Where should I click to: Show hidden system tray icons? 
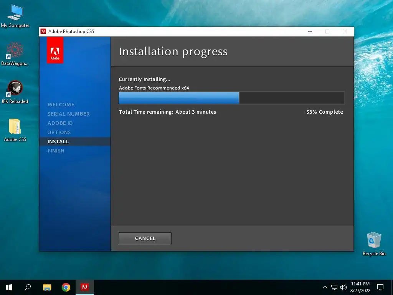coord(325,287)
